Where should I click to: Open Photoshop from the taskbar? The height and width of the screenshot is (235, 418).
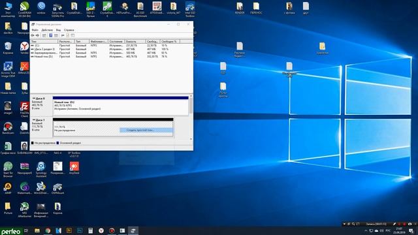point(80,230)
